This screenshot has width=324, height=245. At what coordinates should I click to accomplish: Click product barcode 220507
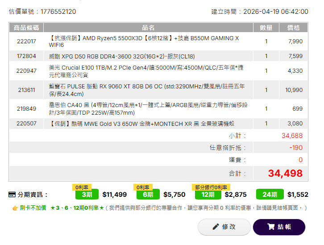tap(26, 124)
